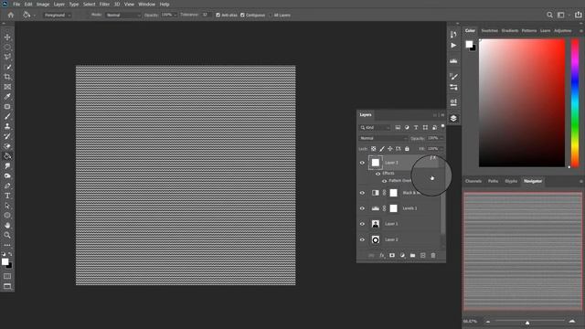Select the Path Selection tool
The width and height of the screenshot is (585, 329).
7,206
